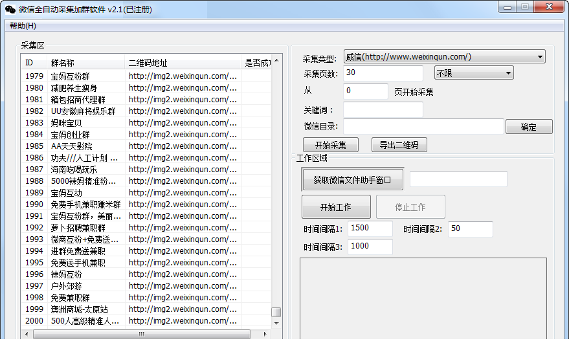The image size is (569, 354).
Task: Click the 采集页数 field containing 30
Action: tap(383, 73)
